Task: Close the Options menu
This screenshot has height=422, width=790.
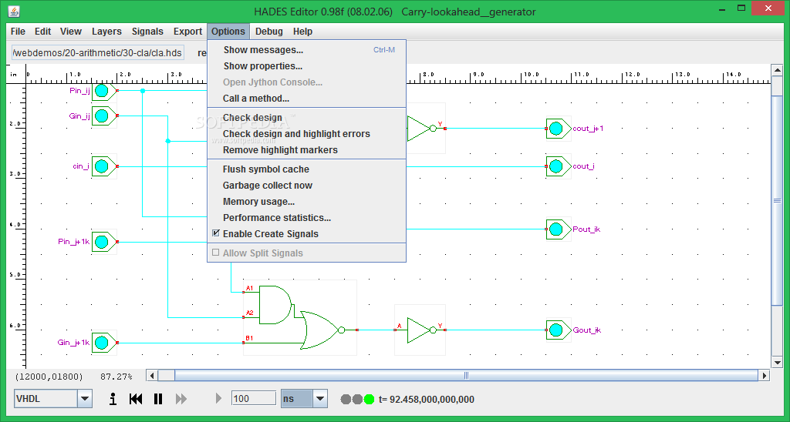Action: (x=228, y=31)
